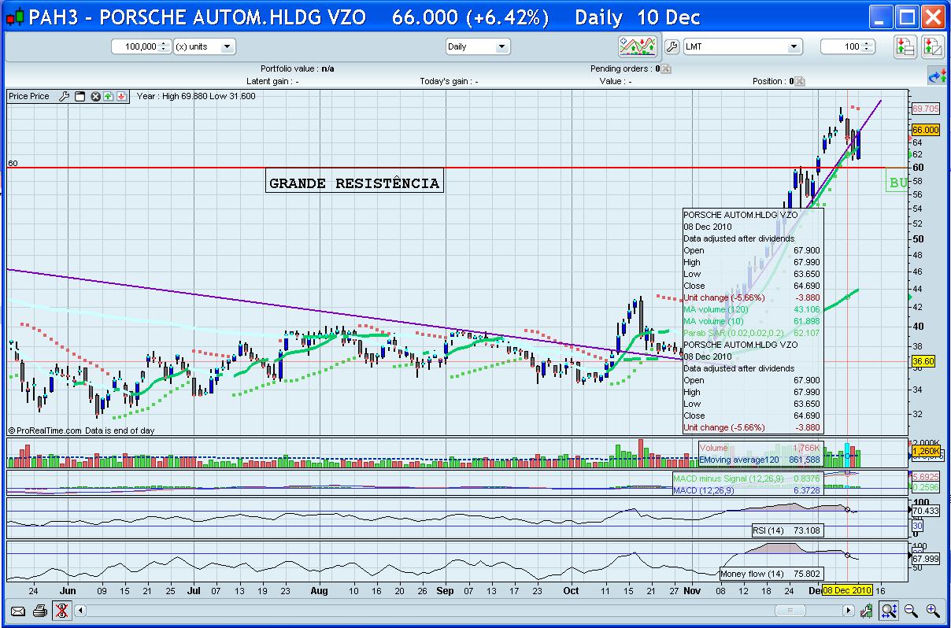The image size is (951, 628).
Task: Click the horizontal scrollbar thumb
Action: coord(790,610)
